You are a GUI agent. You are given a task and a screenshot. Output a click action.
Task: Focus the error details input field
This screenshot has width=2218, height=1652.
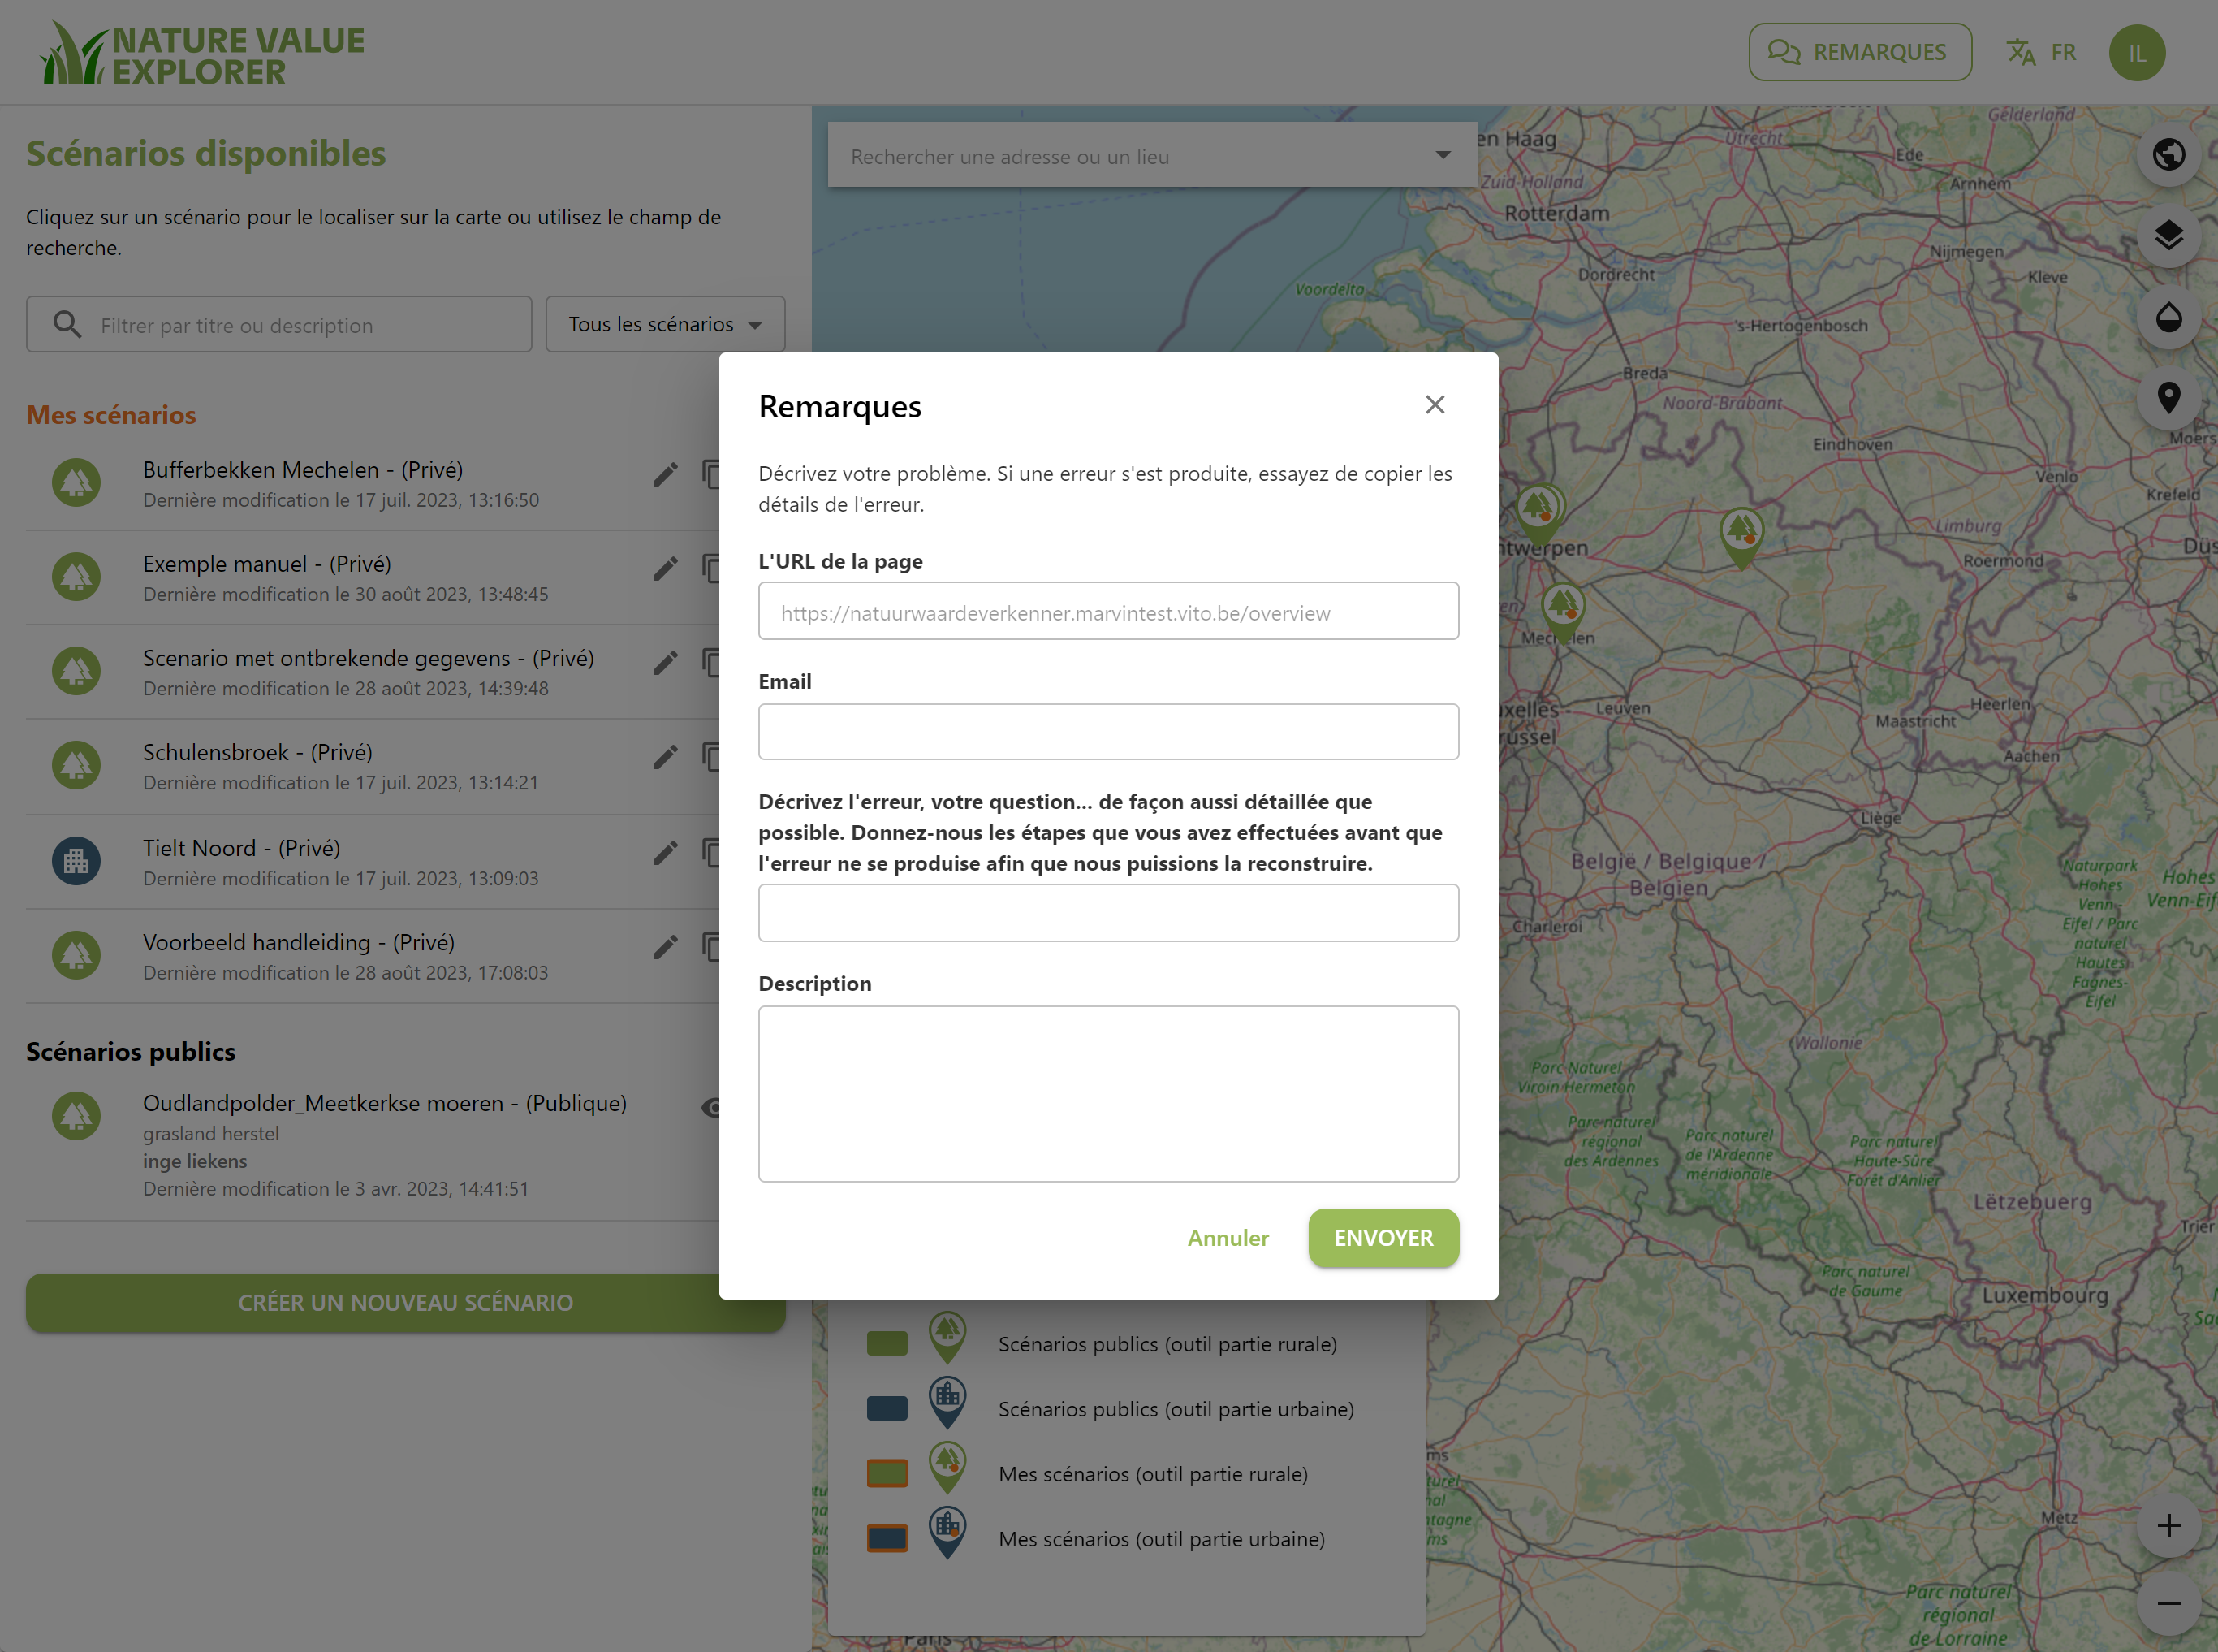coord(1108,913)
